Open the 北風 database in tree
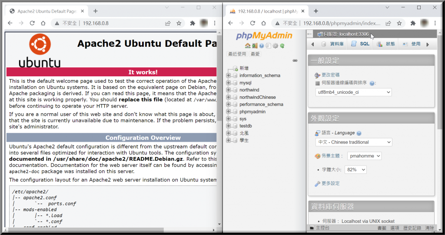This screenshot has width=445, height=235. click(x=244, y=133)
